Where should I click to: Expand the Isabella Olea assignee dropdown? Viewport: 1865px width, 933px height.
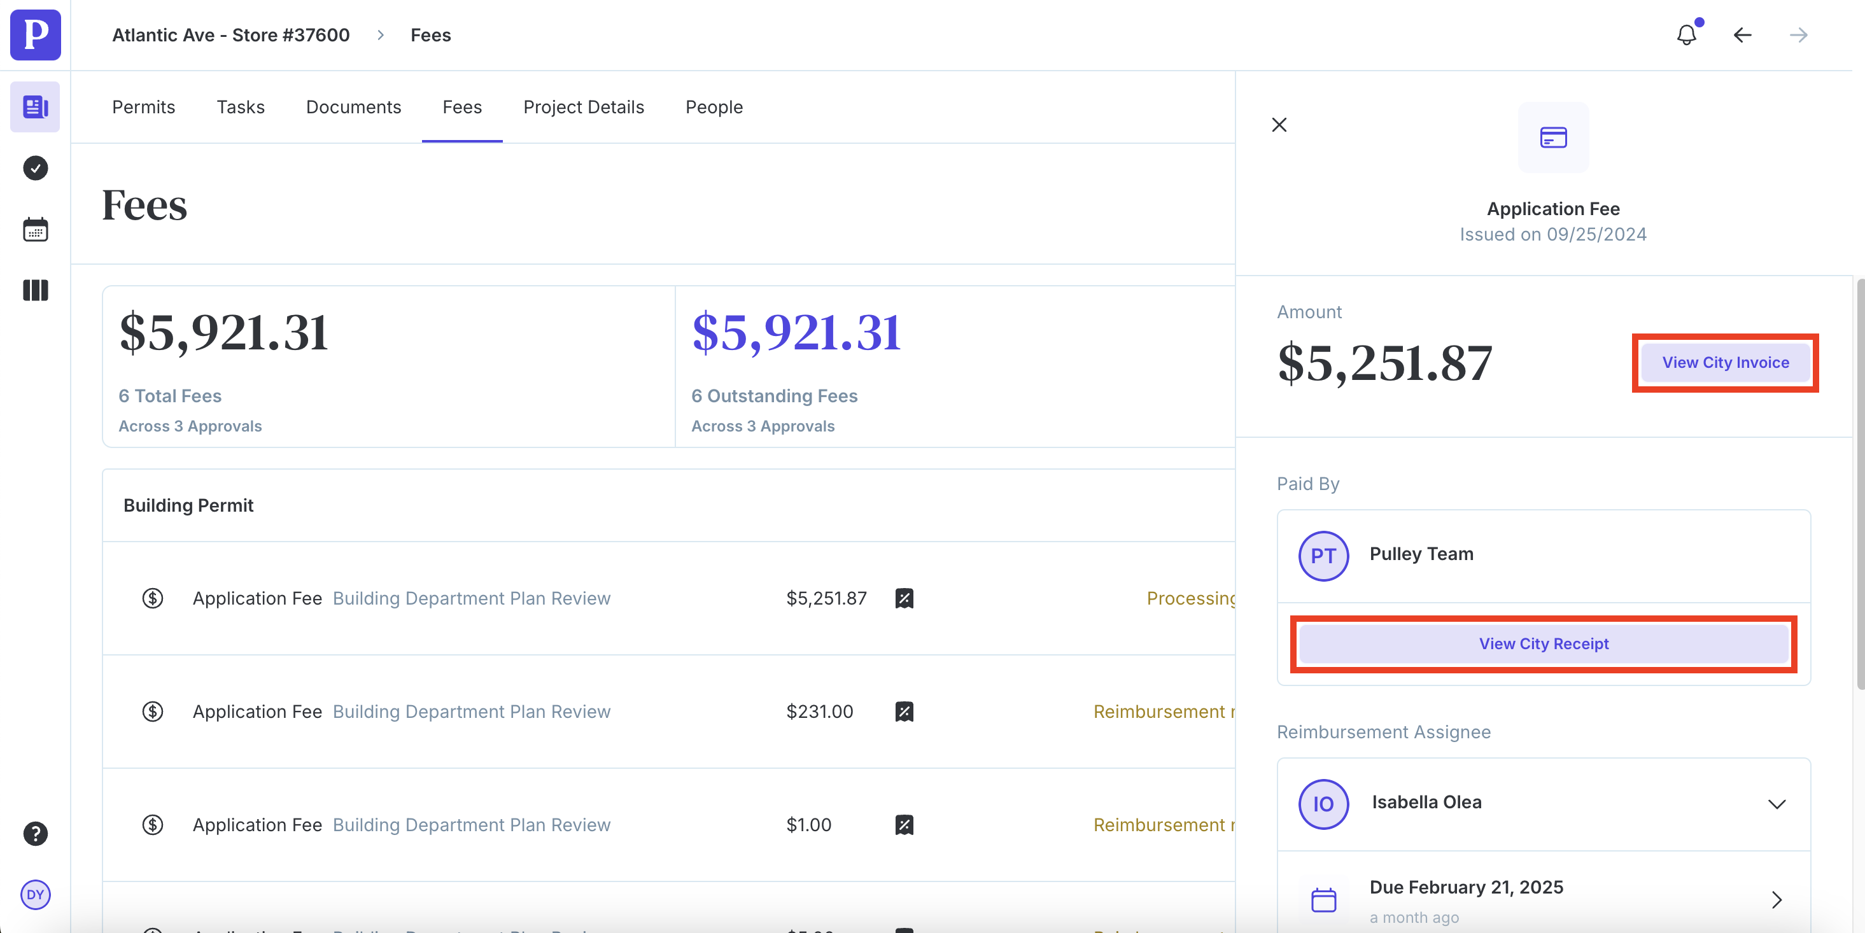1776,804
